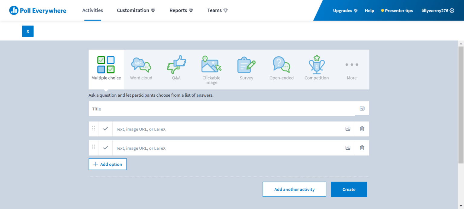Click the page vertical scrollbar
This screenshot has width=464, height=209.
coord(461,105)
